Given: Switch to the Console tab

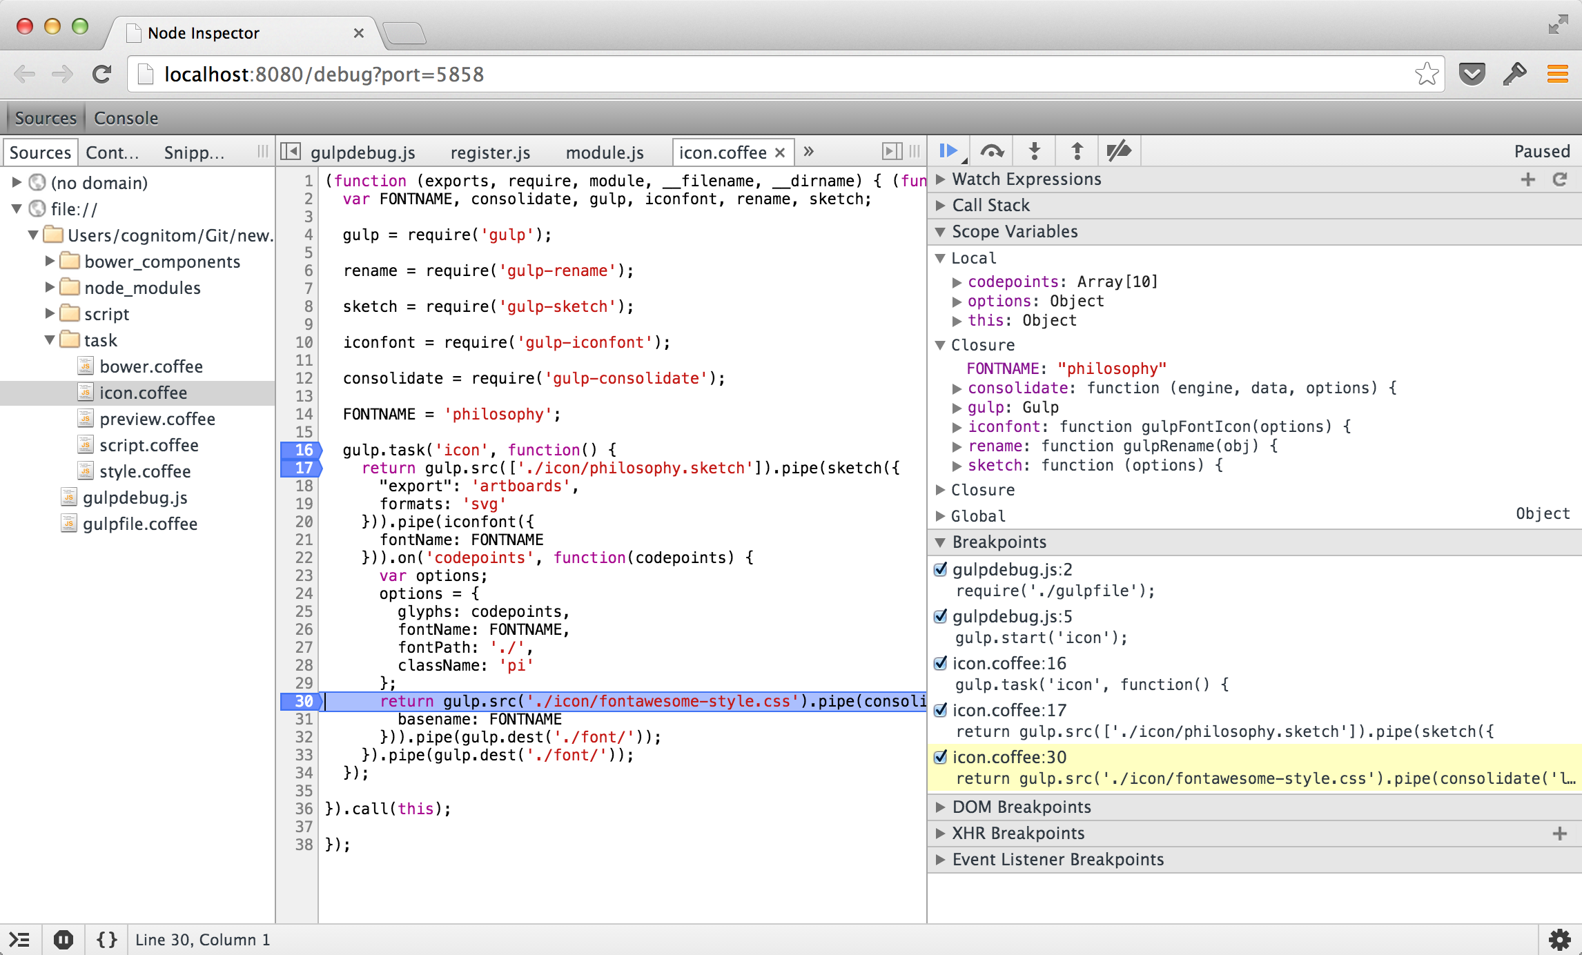Looking at the screenshot, I should click(x=126, y=117).
